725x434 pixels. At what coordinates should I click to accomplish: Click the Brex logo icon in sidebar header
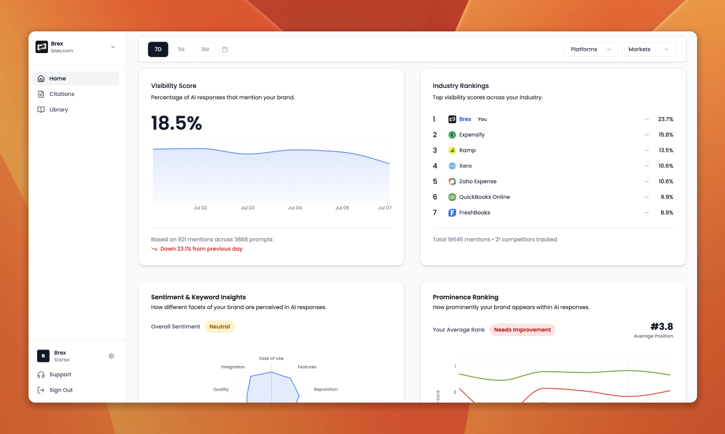[42, 47]
